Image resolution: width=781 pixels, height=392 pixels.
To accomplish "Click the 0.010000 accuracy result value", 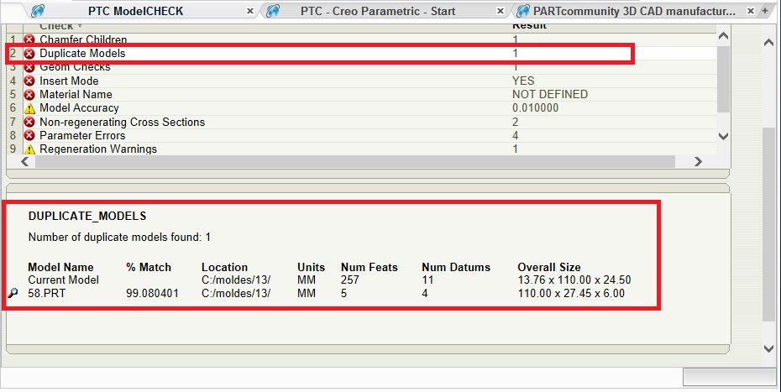I will pos(536,108).
